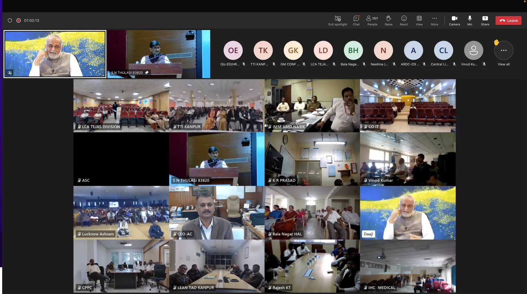Raise your hand

388,20
